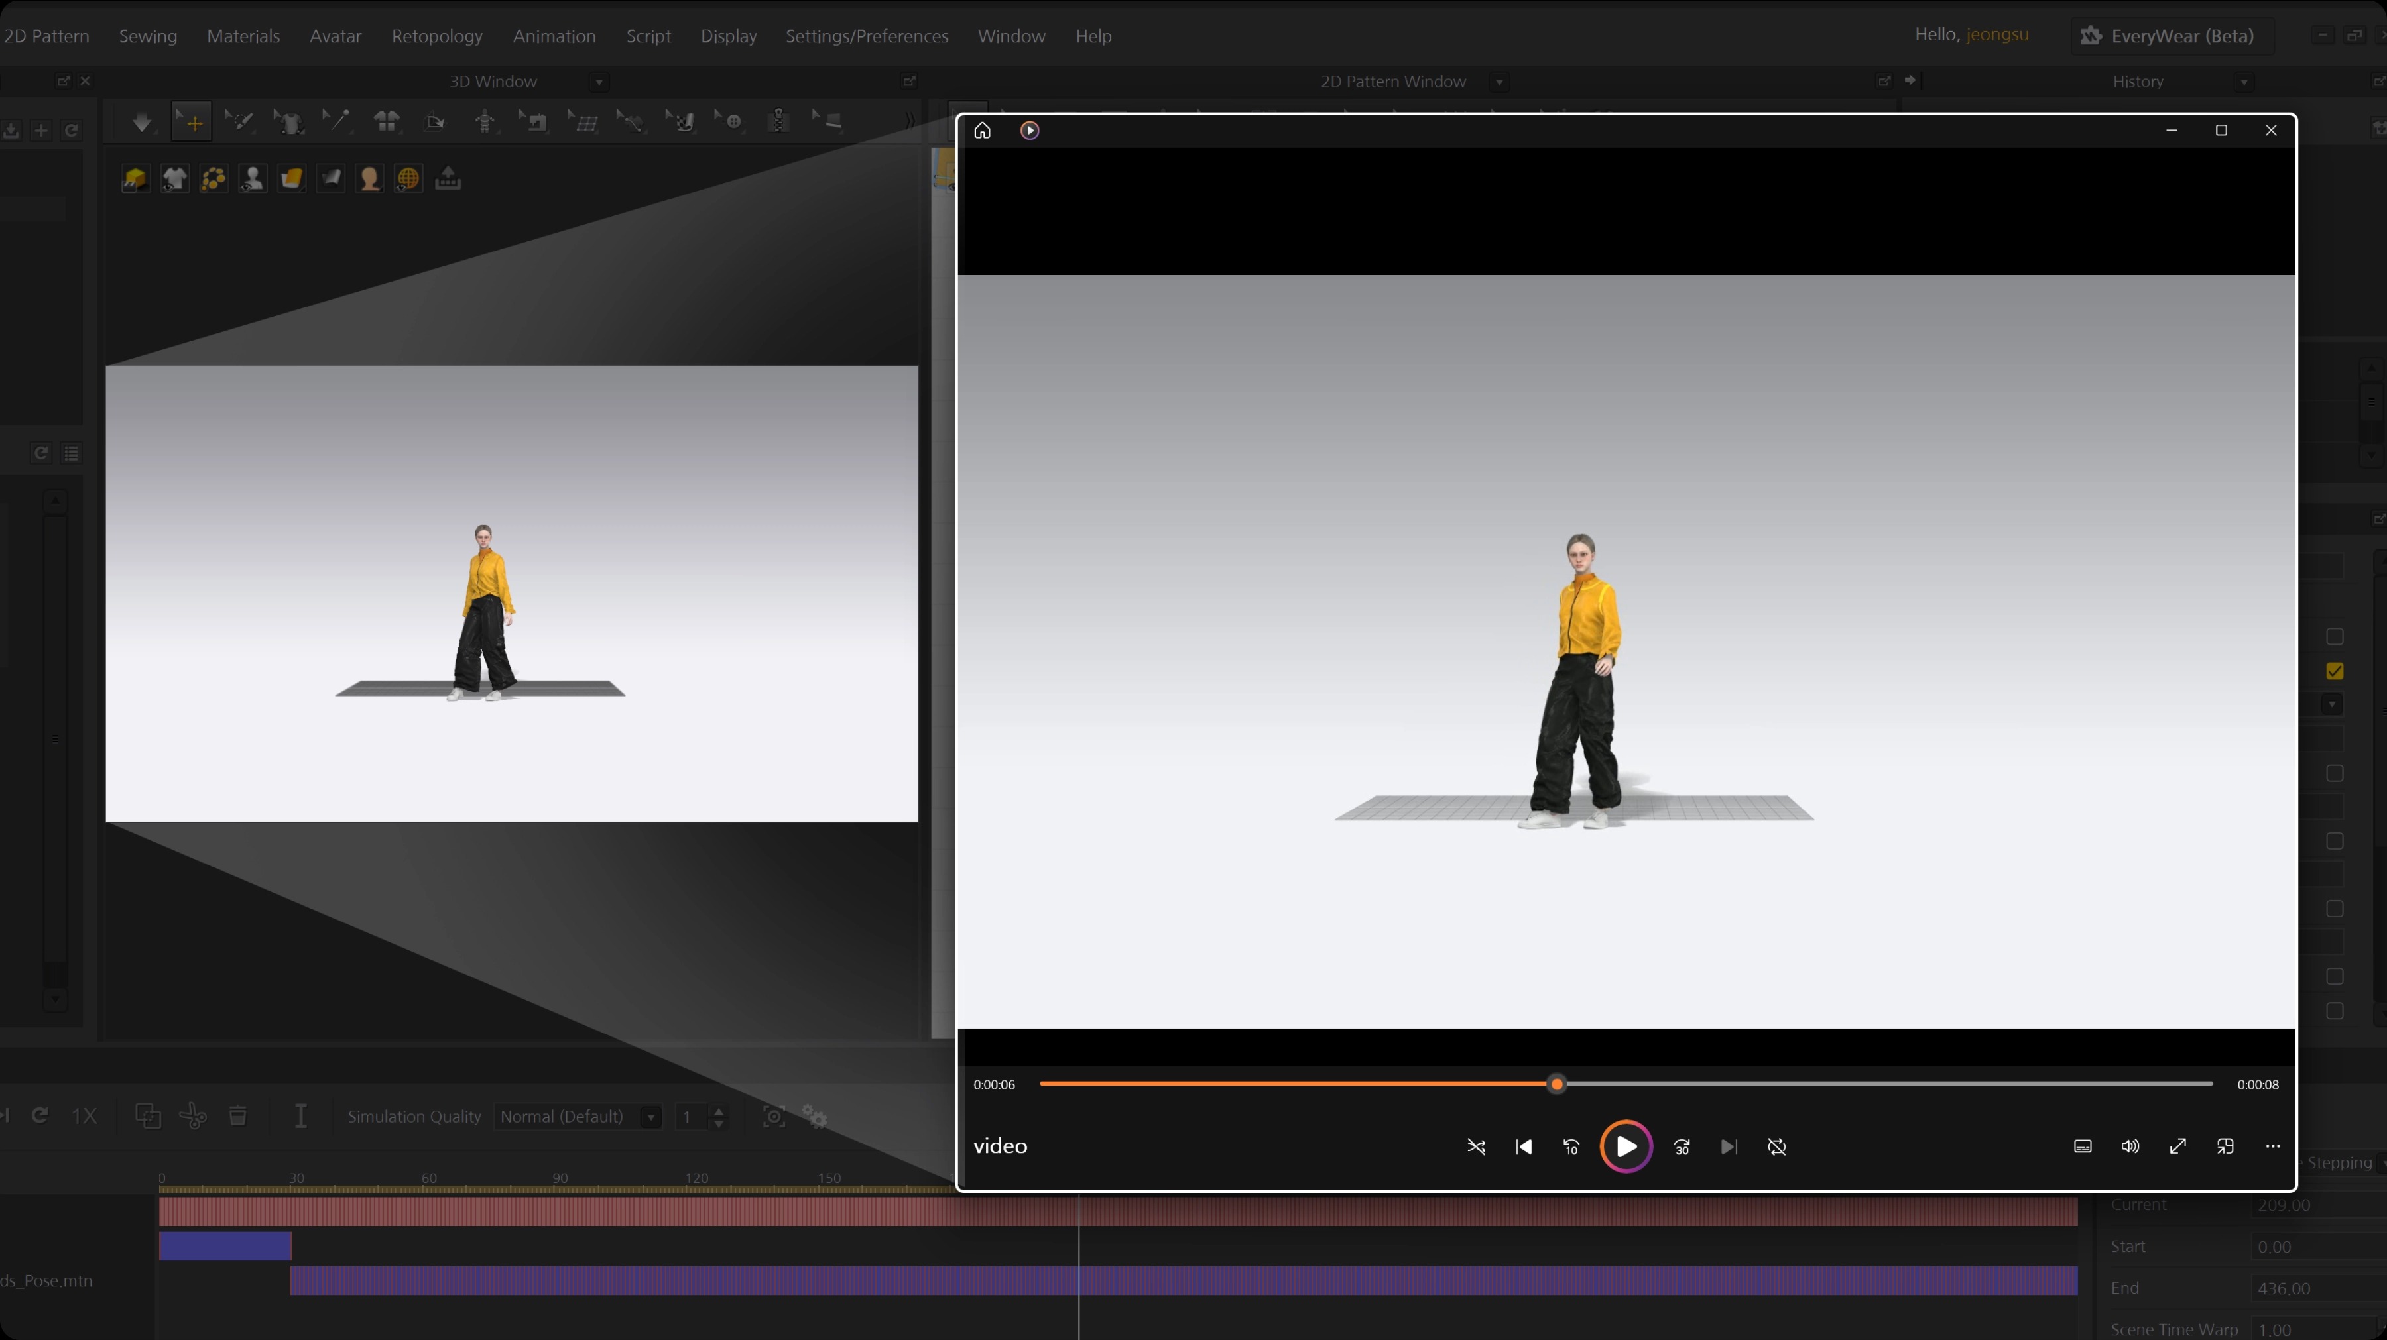Open more options ellipsis in player
This screenshot has height=1340, width=2387.
(2272, 1146)
